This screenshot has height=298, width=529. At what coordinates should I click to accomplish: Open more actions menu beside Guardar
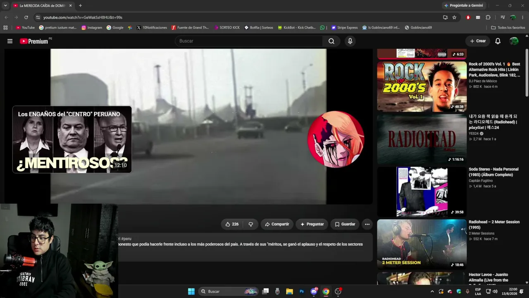pos(367,224)
